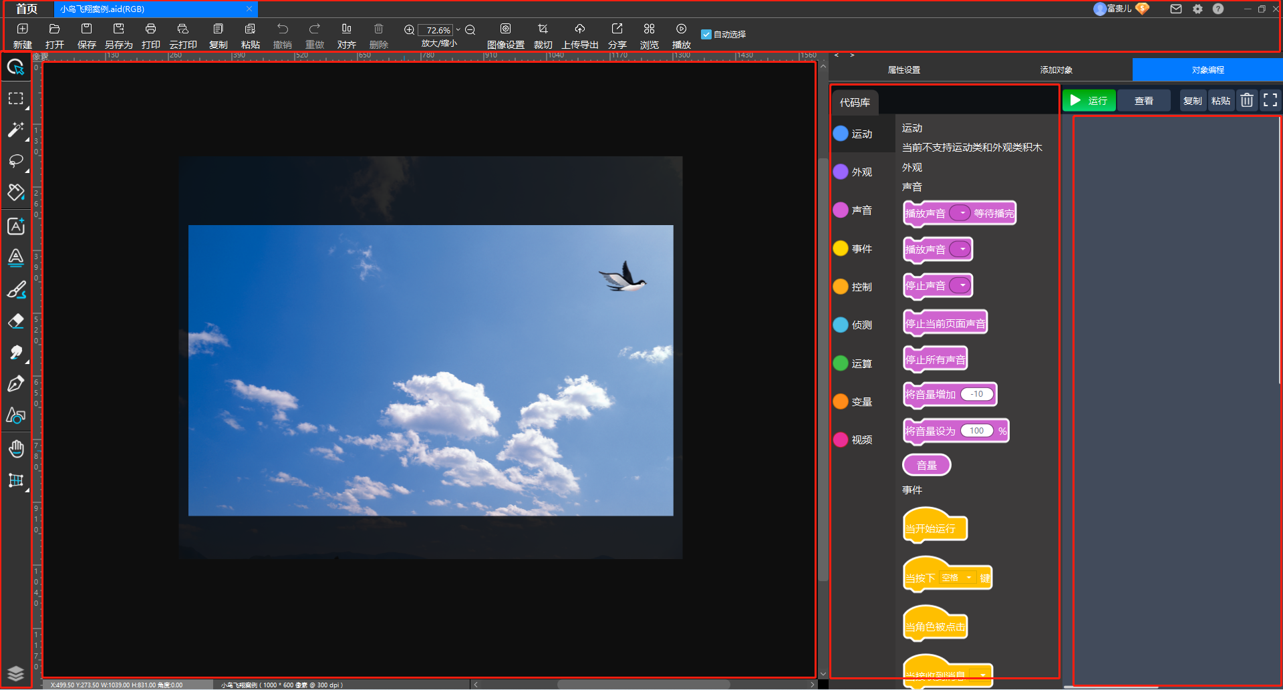Choose the eraser tool
The width and height of the screenshot is (1283, 690).
coord(16,321)
